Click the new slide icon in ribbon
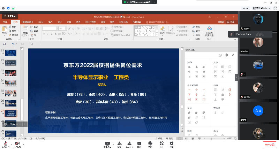 [26, 29]
